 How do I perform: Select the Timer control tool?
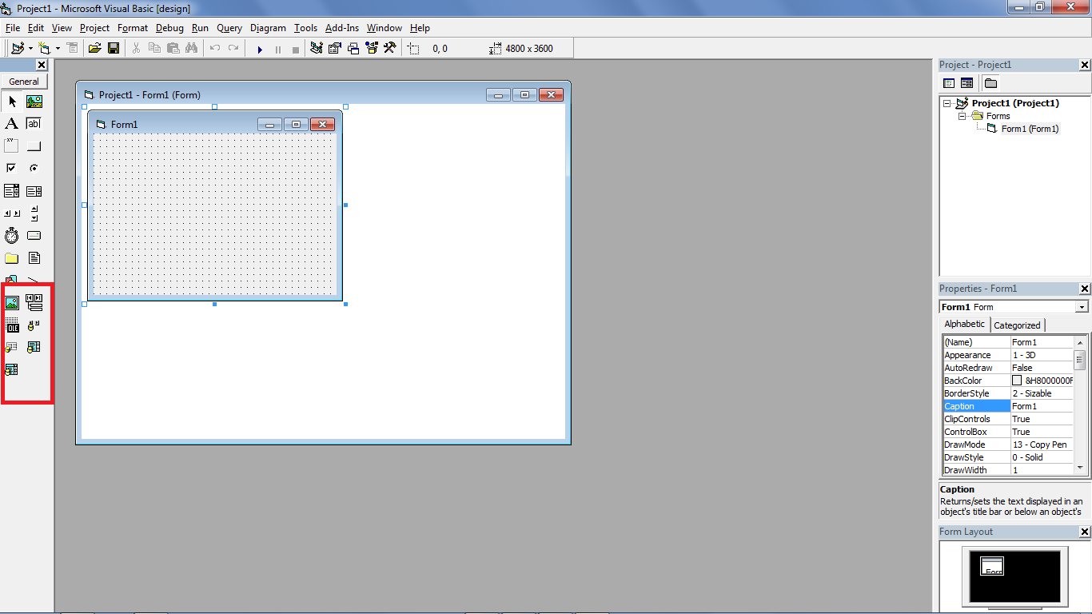coord(12,236)
